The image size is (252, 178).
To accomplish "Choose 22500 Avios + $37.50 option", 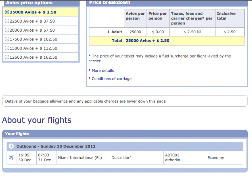I will [7, 21].
